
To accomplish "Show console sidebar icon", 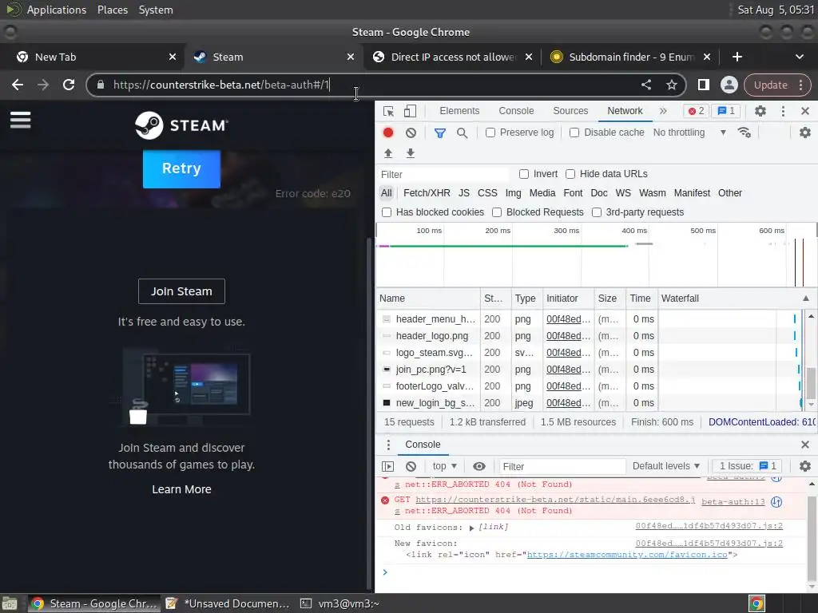I will click(x=387, y=466).
